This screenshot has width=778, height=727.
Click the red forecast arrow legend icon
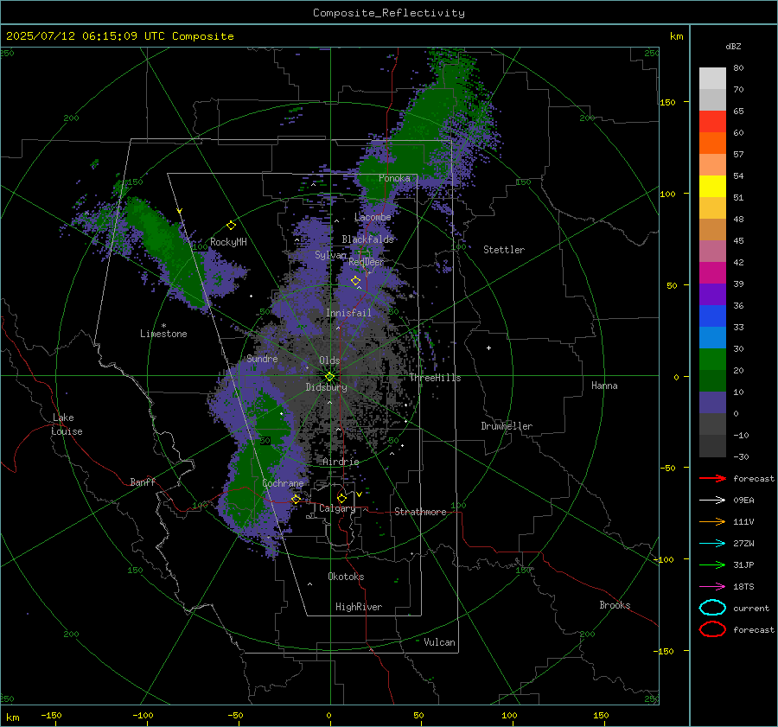tap(712, 478)
